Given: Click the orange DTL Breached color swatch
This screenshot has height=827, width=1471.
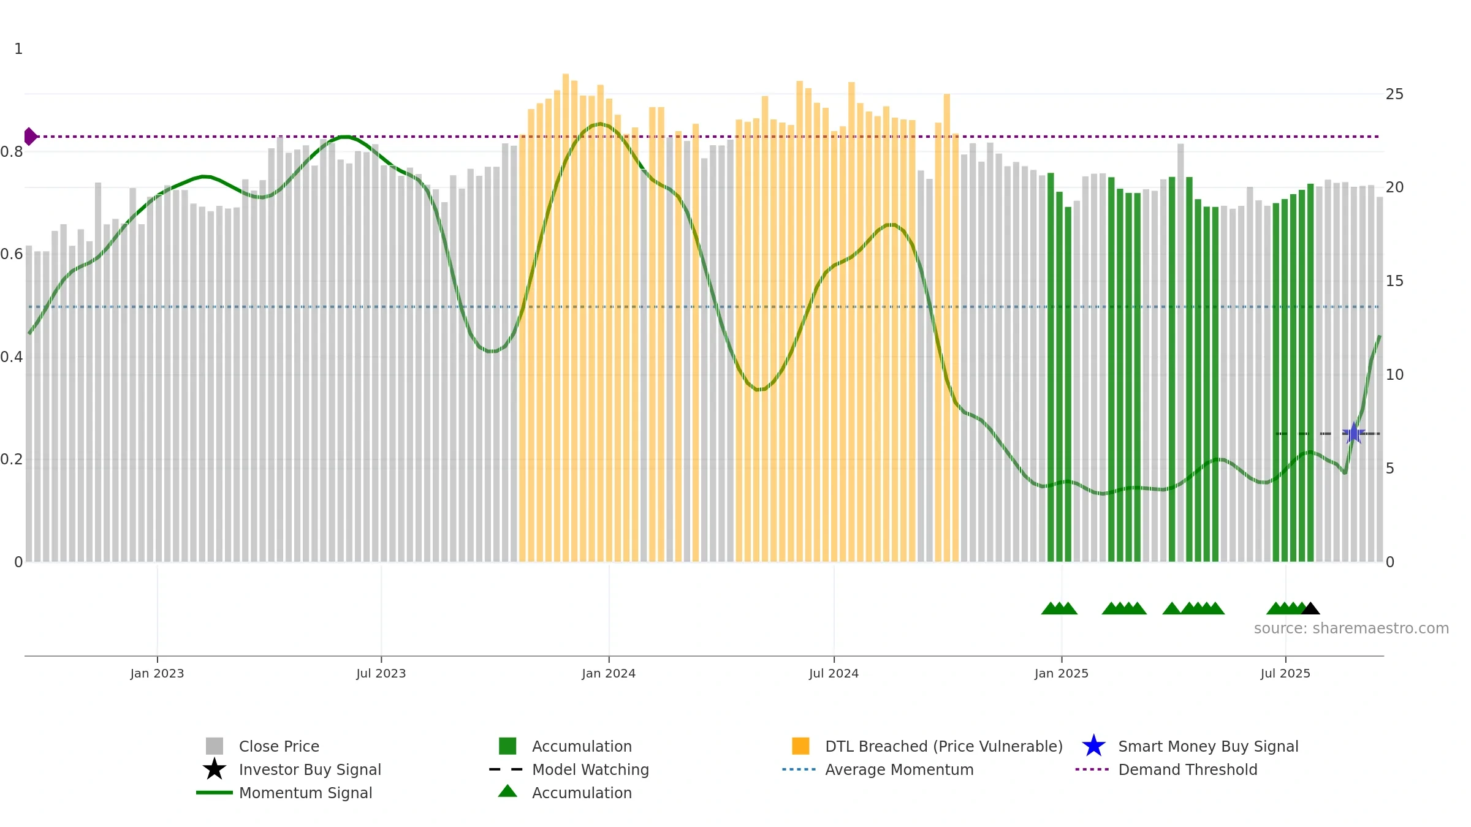Looking at the screenshot, I should click(800, 746).
